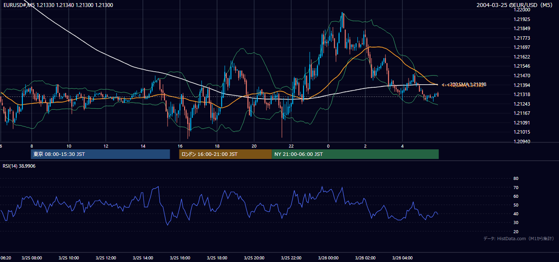Click the RSI 50 level label
The width and height of the screenshot is (559, 262).
pos(516,205)
